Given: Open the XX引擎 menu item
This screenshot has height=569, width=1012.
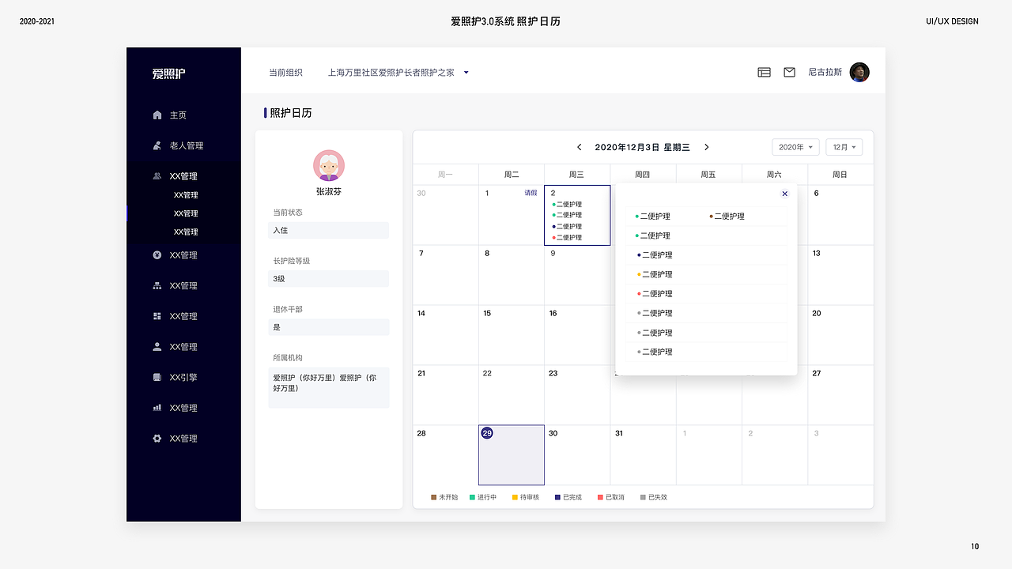Looking at the screenshot, I should coord(183,378).
